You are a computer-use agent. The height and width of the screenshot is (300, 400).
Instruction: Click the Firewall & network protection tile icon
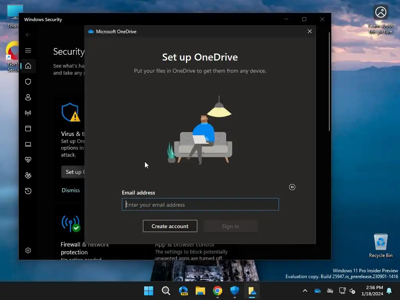[x=71, y=224]
